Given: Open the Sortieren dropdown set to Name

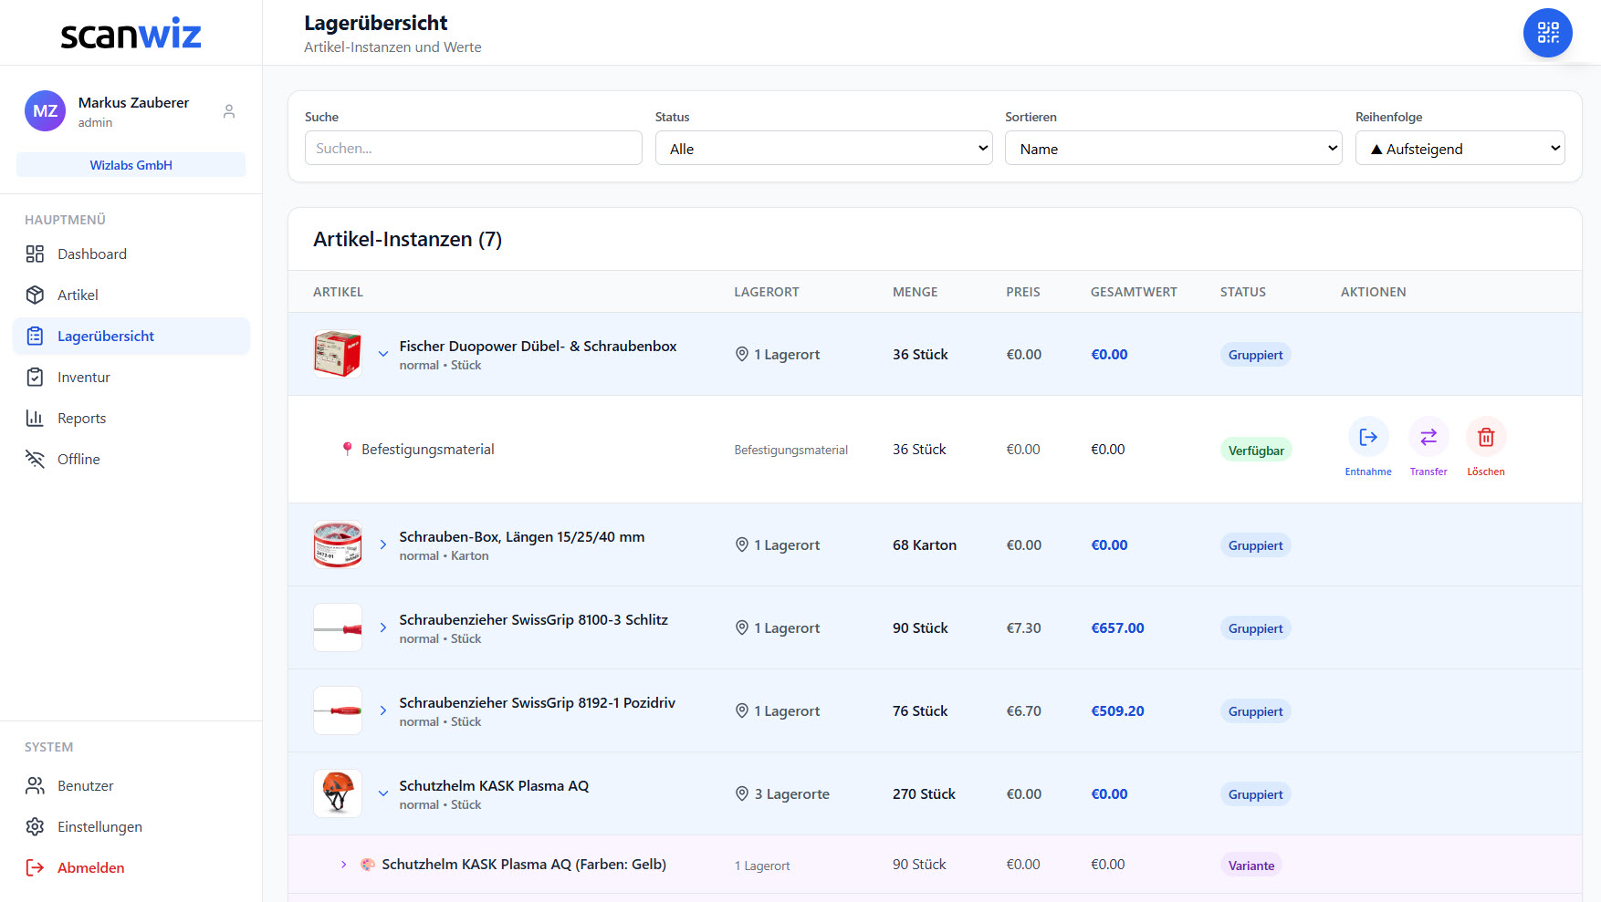Looking at the screenshot, I should tap(1173, 149).
